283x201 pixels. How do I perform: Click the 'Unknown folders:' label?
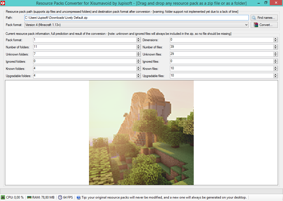[17, 54]
